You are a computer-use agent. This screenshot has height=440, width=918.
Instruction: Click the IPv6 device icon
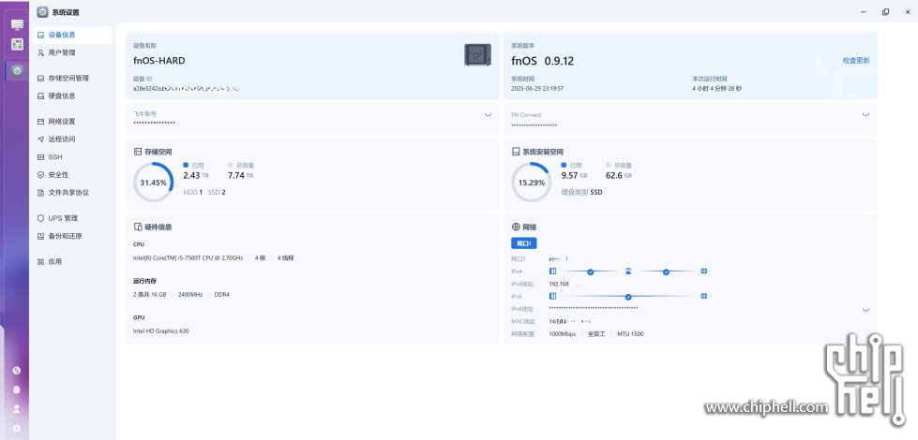coord(552,296)
